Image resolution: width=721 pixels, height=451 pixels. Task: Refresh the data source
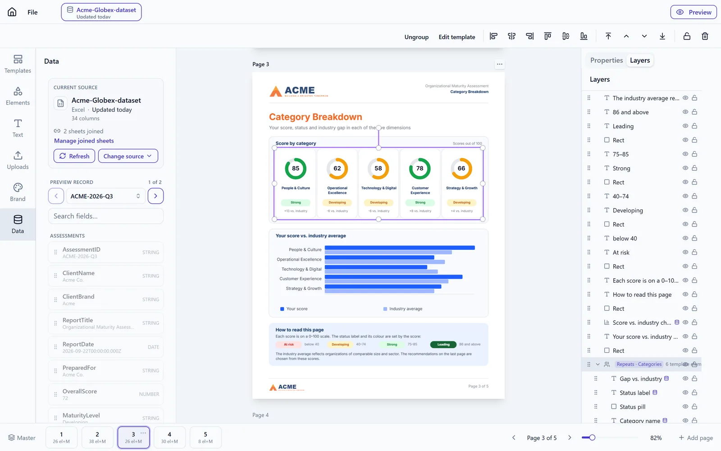point(74,156)
